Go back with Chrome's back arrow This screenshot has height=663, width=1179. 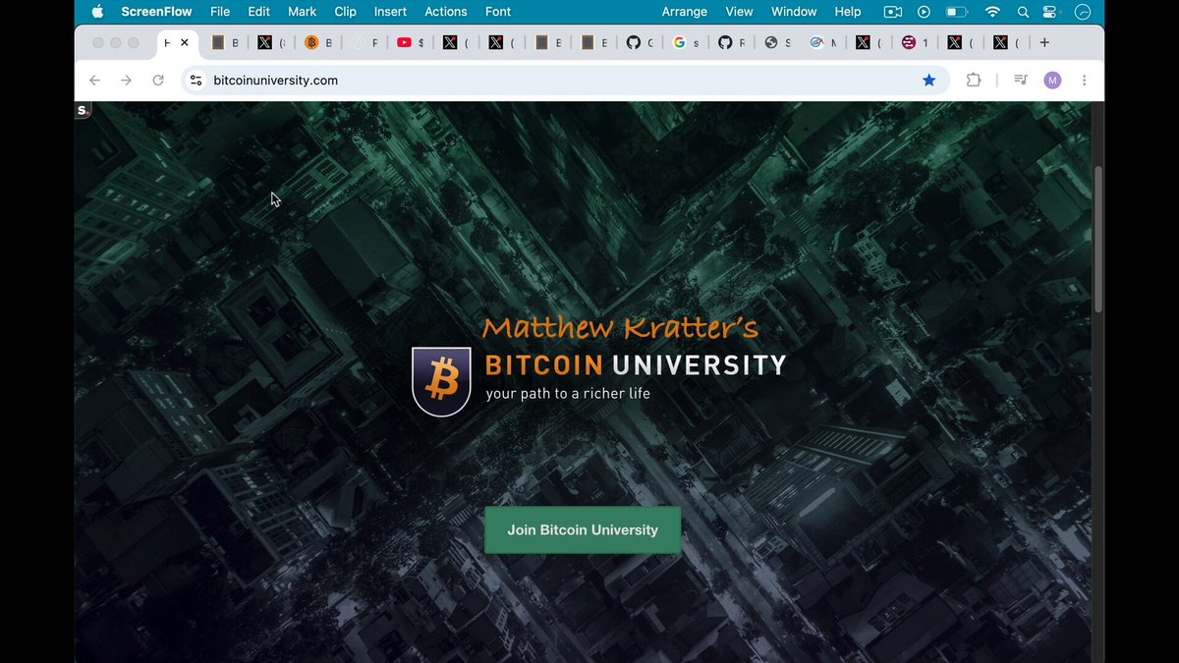pyautogui.click(x=94, y=81)
